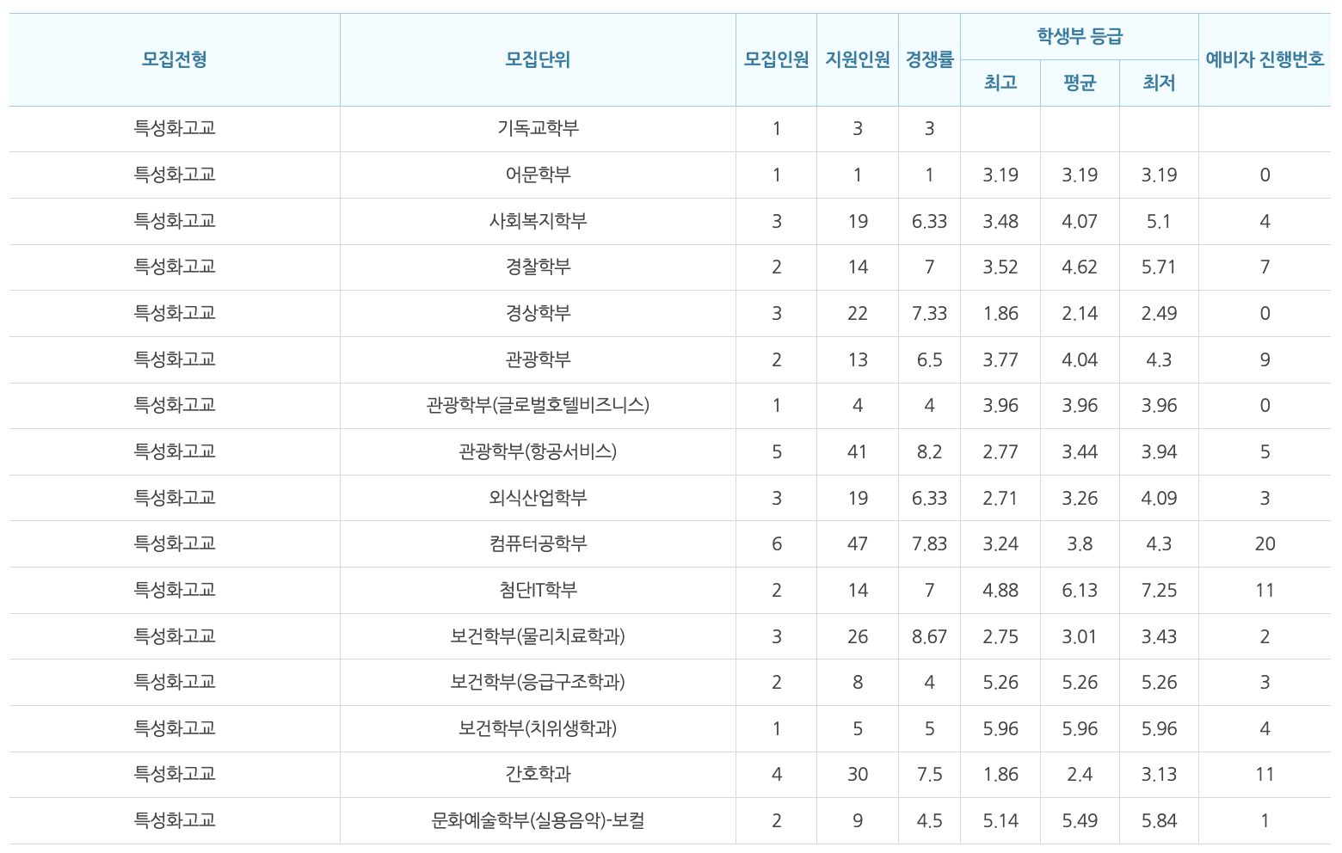
Task: Click the 경찰학부 competition rate 7
Action: pos(929,267)
